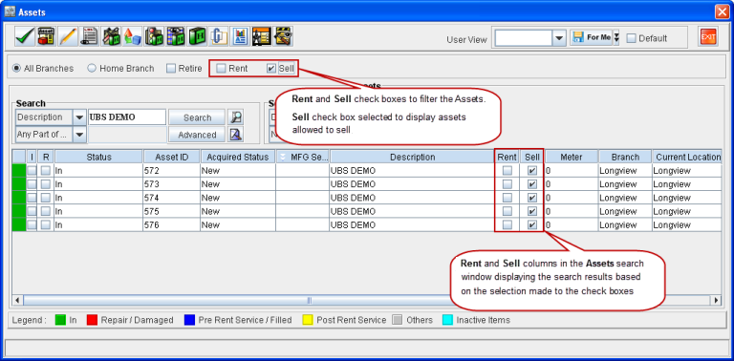The height and width of the screenshot is (361, 734).
Task: Click the Meter column header
Action: [x=572, y=158]
